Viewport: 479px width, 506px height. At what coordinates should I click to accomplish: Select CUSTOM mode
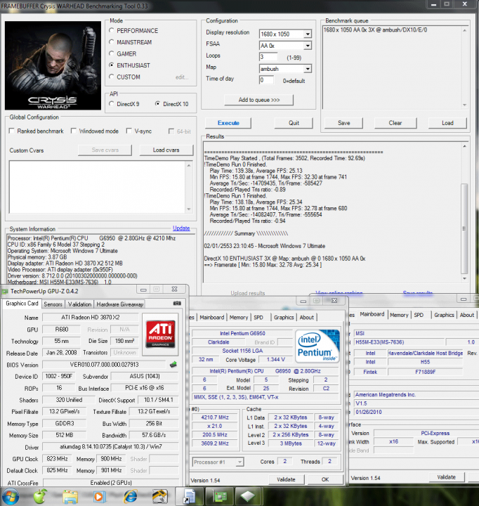click(x=112, y=77)
